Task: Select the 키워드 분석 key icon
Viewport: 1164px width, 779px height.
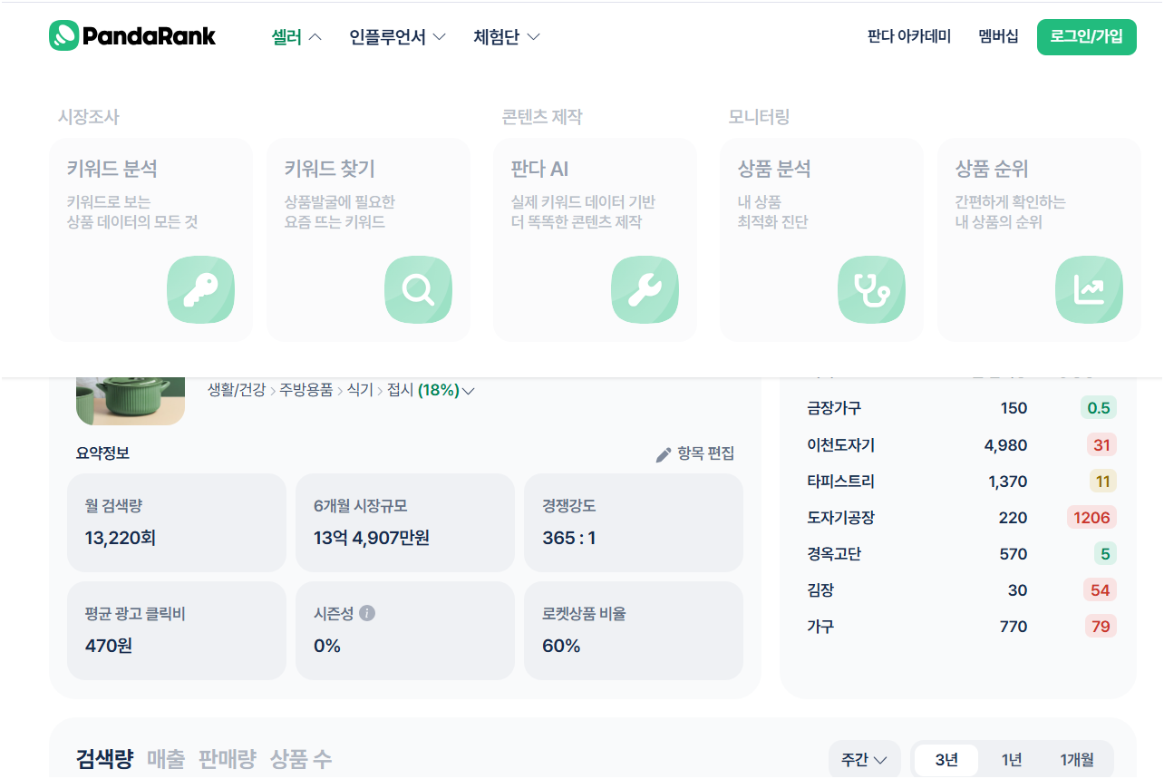Action: [200, 289]
